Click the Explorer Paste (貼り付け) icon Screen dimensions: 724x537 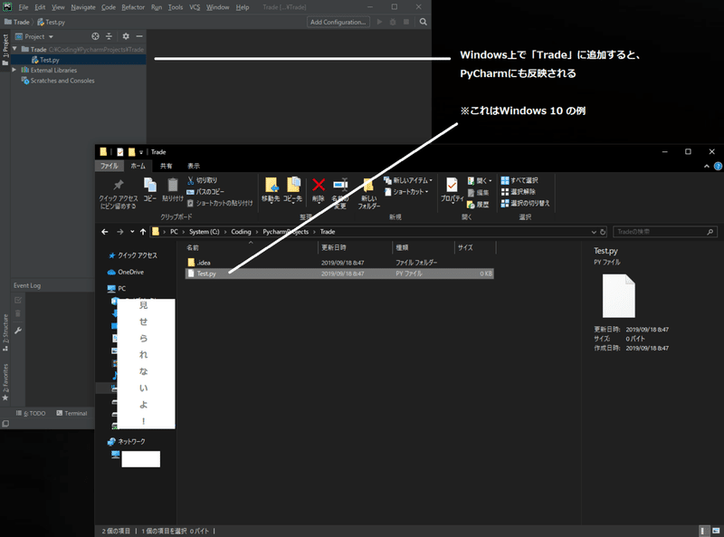point(173,185)
